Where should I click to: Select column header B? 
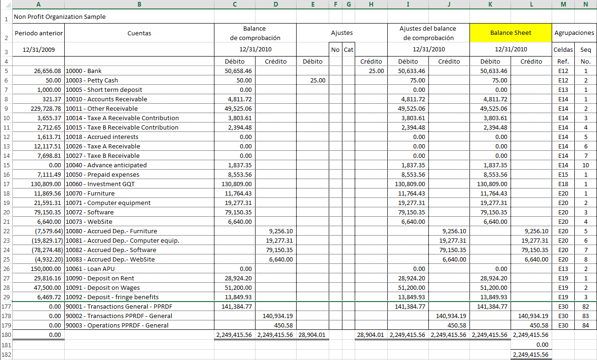coord(139,4)
